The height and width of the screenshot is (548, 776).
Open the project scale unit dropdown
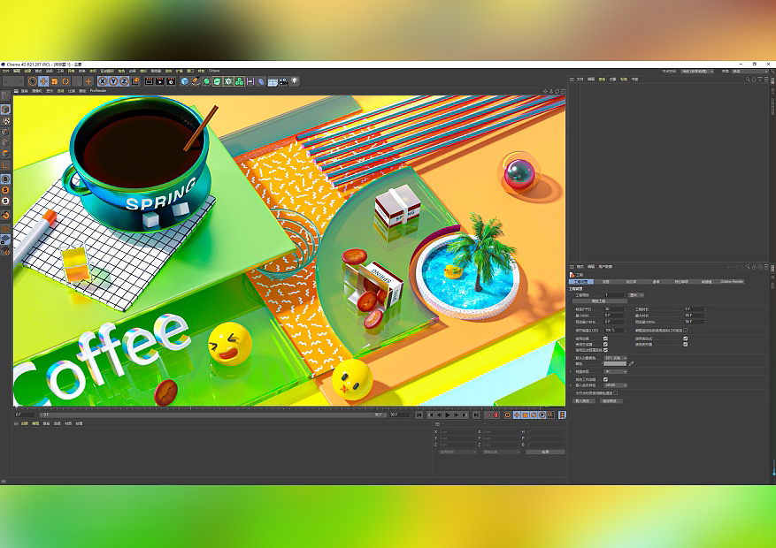coord(636,295)
